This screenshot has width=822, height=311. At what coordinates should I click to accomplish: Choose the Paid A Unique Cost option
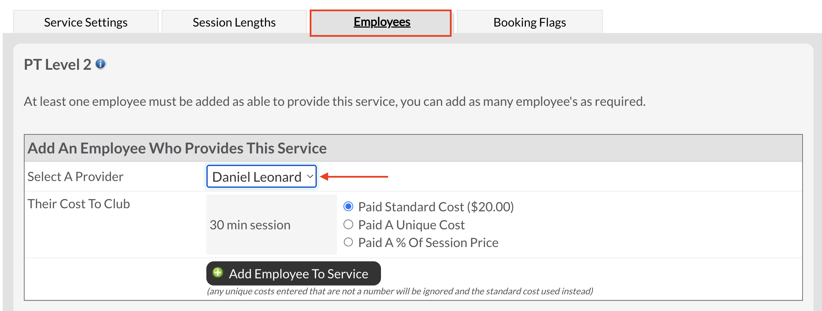tap(348, 225)
